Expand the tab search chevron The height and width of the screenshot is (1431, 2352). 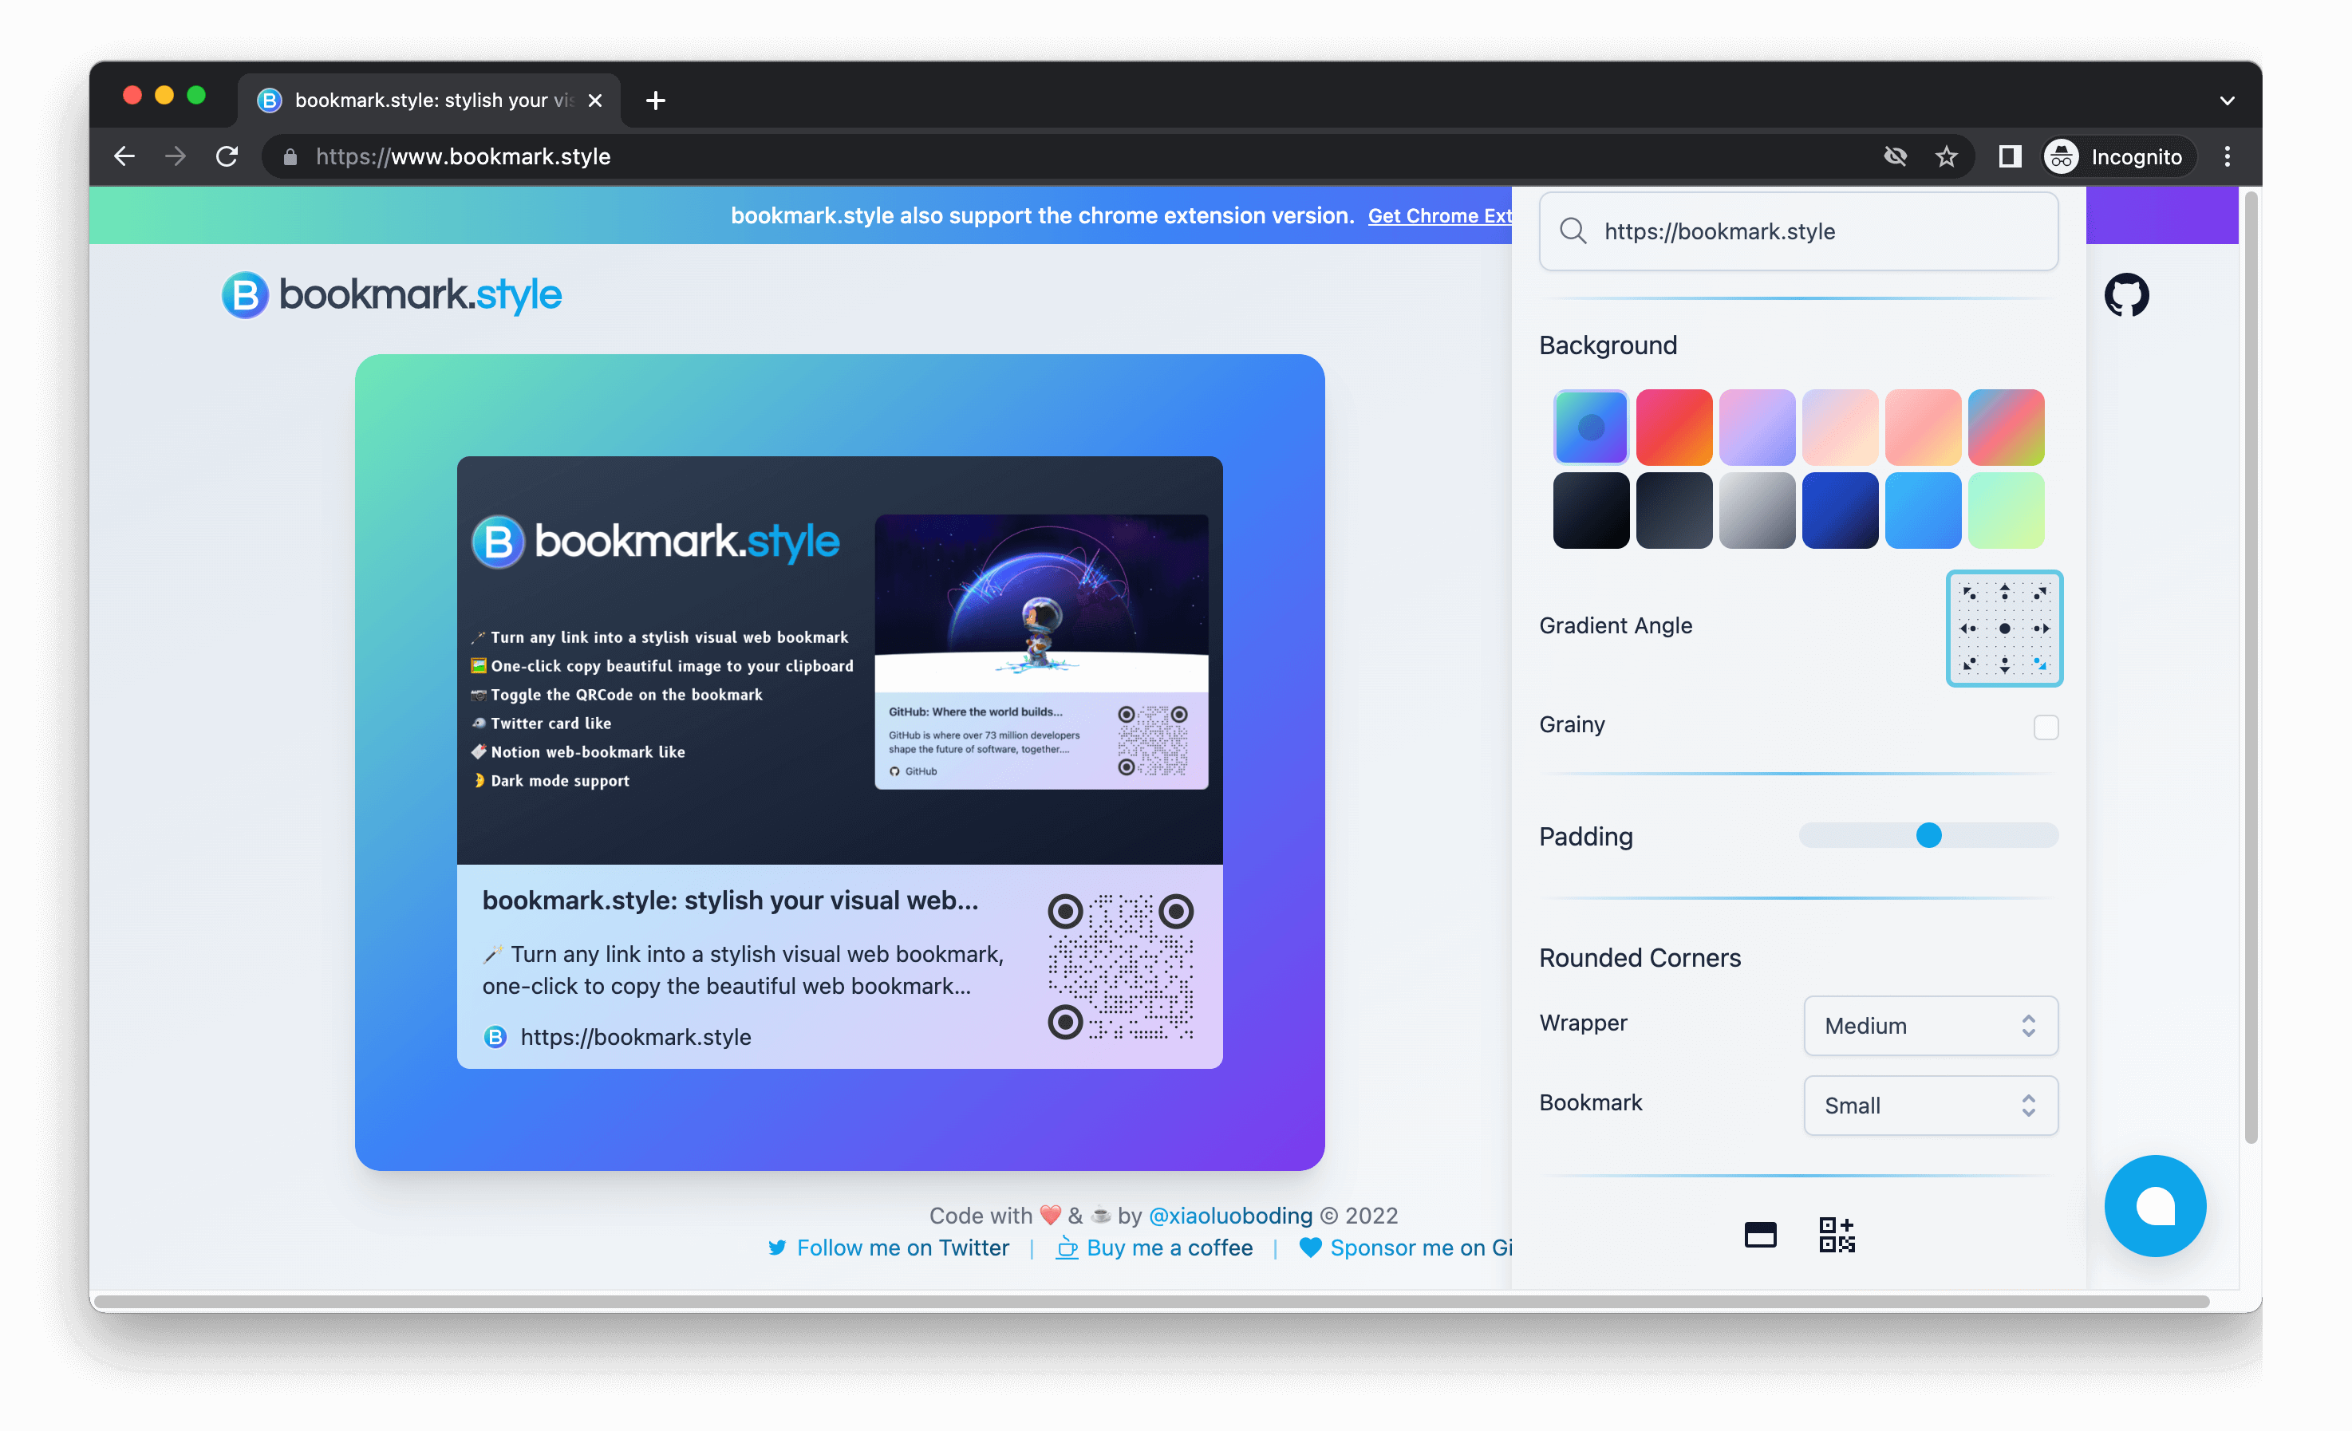(x=2226, y=101)
